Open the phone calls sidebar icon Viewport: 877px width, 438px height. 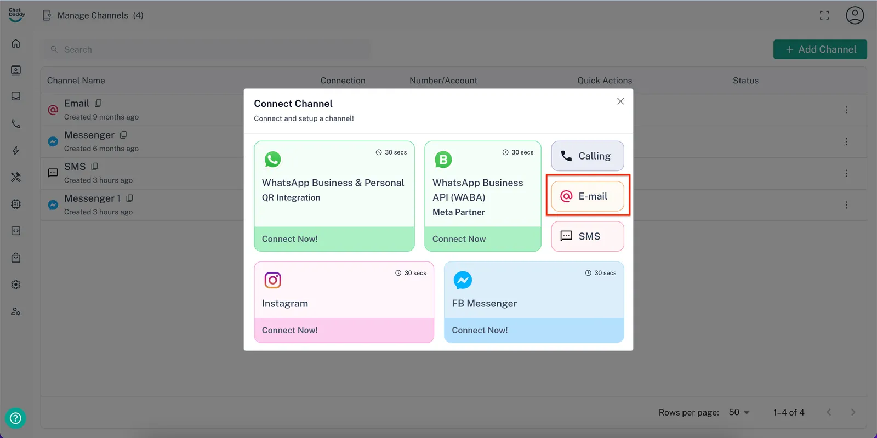pyautogui.click(x=16, y=124)
